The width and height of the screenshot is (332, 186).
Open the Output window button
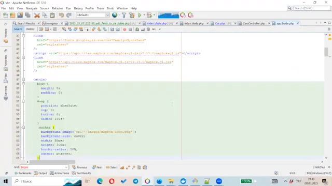tap(40, 173)
